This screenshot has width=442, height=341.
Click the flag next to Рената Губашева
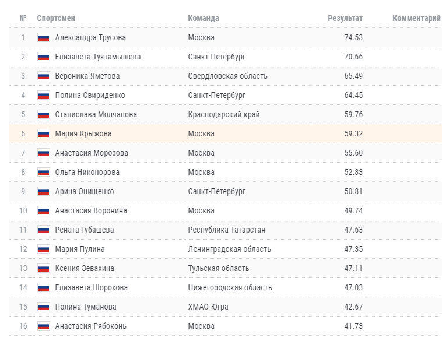click(x=44, y=230)
